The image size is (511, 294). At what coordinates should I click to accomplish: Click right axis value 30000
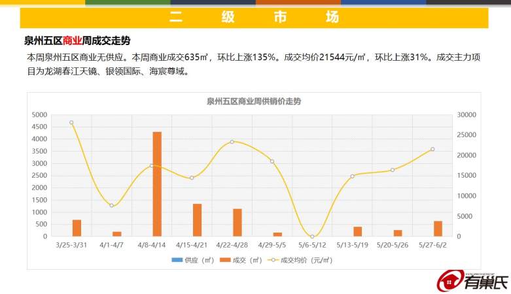coord(467,114)
